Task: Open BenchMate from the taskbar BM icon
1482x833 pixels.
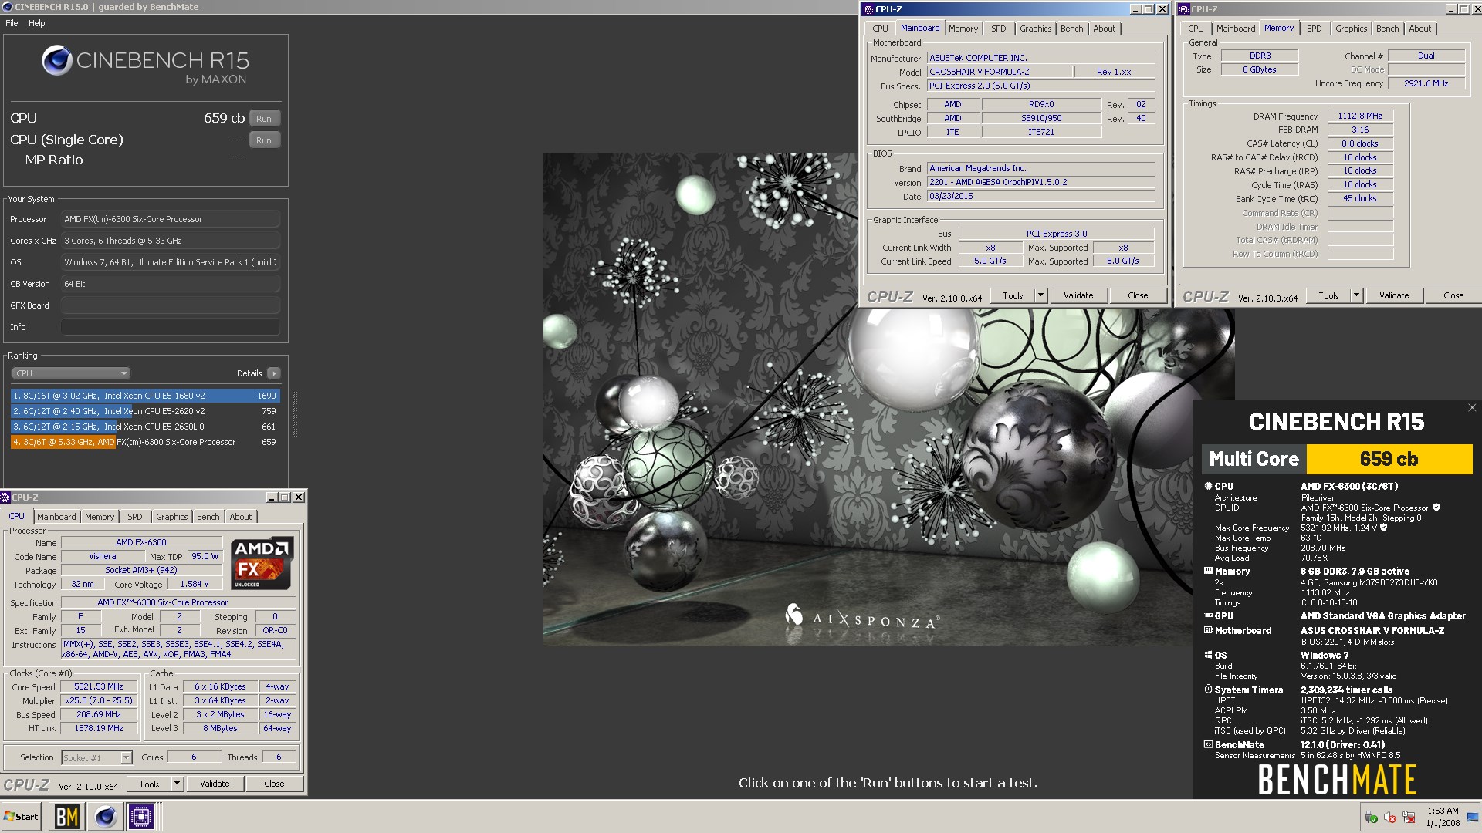Action: pyautogui.click(x=67, y=817)
